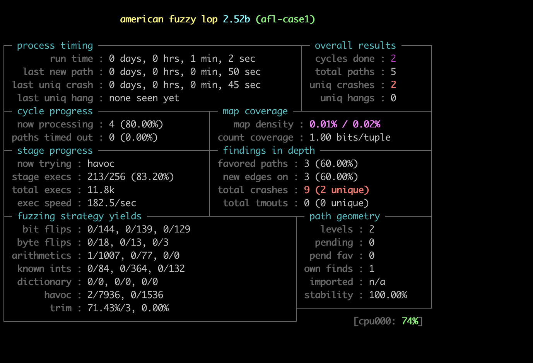
Task: Click the total execs value '11.8k'
Action: pyautogui.click(x=101, y=190)
